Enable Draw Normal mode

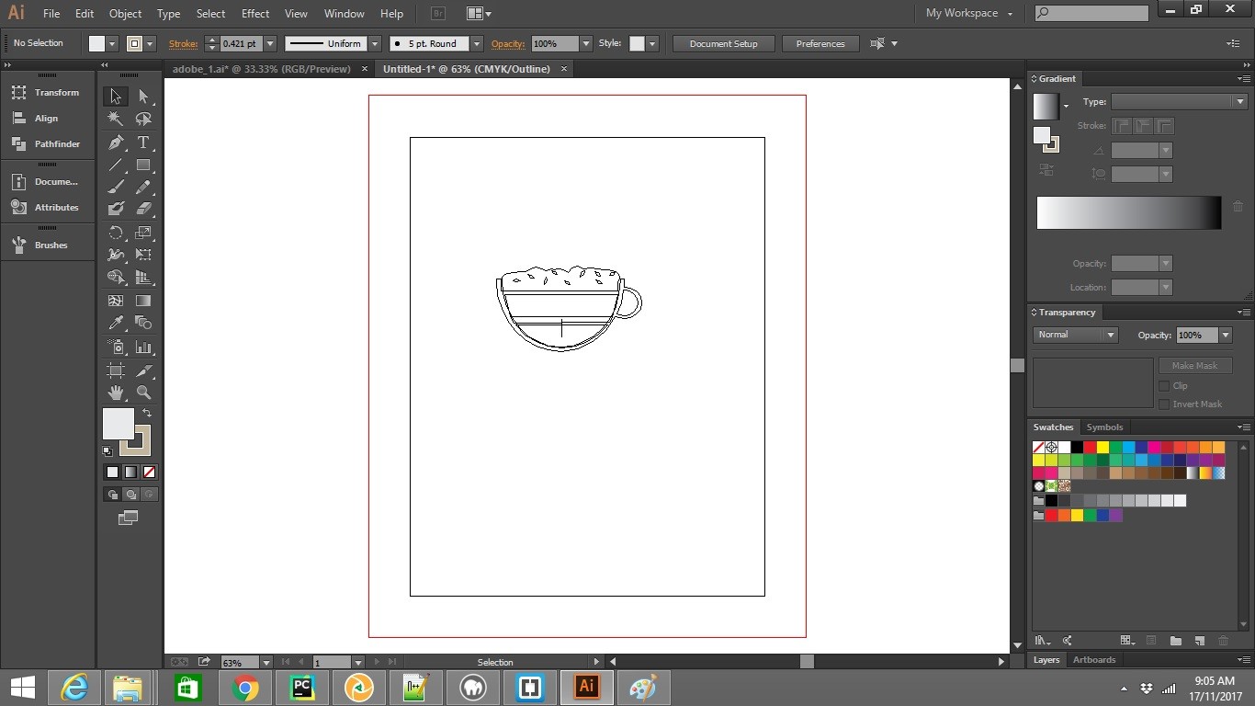tap(112, 495)
